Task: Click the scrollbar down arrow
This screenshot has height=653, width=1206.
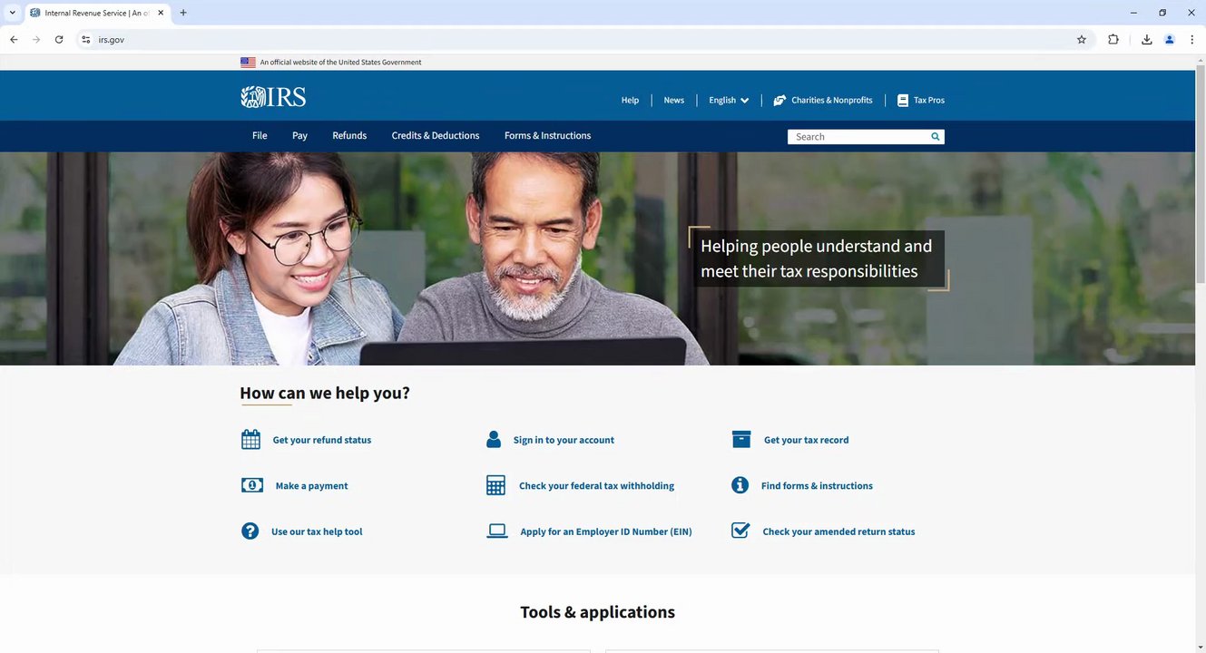Action: 1201,647
